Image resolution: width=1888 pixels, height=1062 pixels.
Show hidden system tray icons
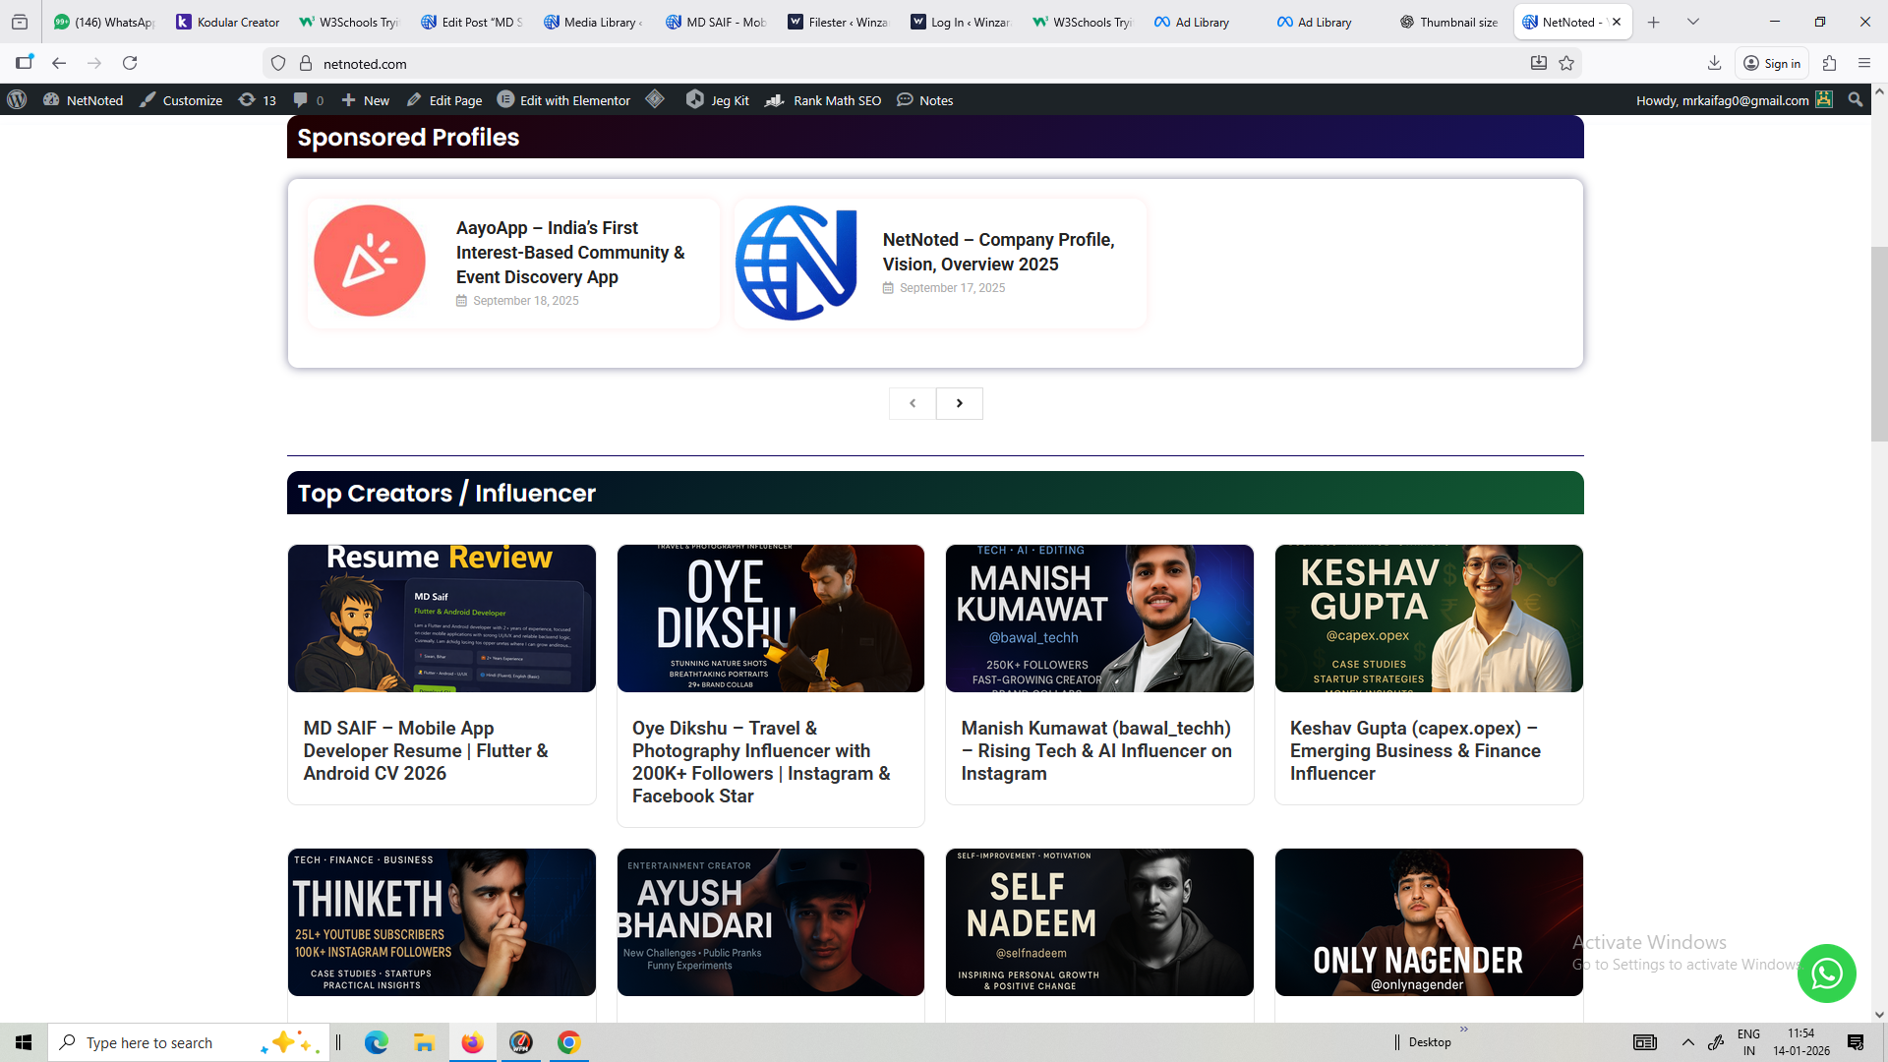[1687, 1042]
